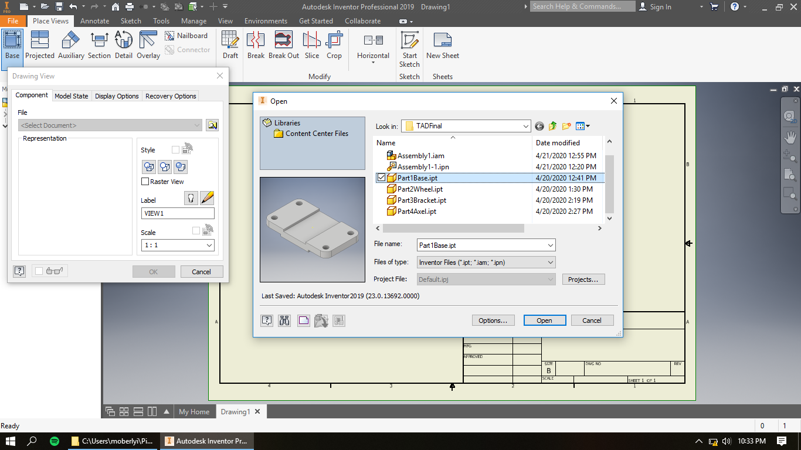Choose the Auxiliary view tool
Viewport: 801px width, 450px height.
pos(71,45)
